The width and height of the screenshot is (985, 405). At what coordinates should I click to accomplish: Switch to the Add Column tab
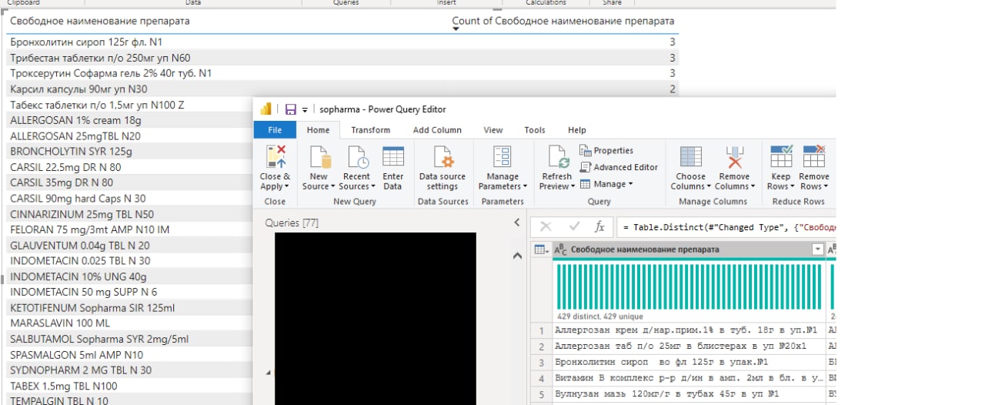coord(437,130)
